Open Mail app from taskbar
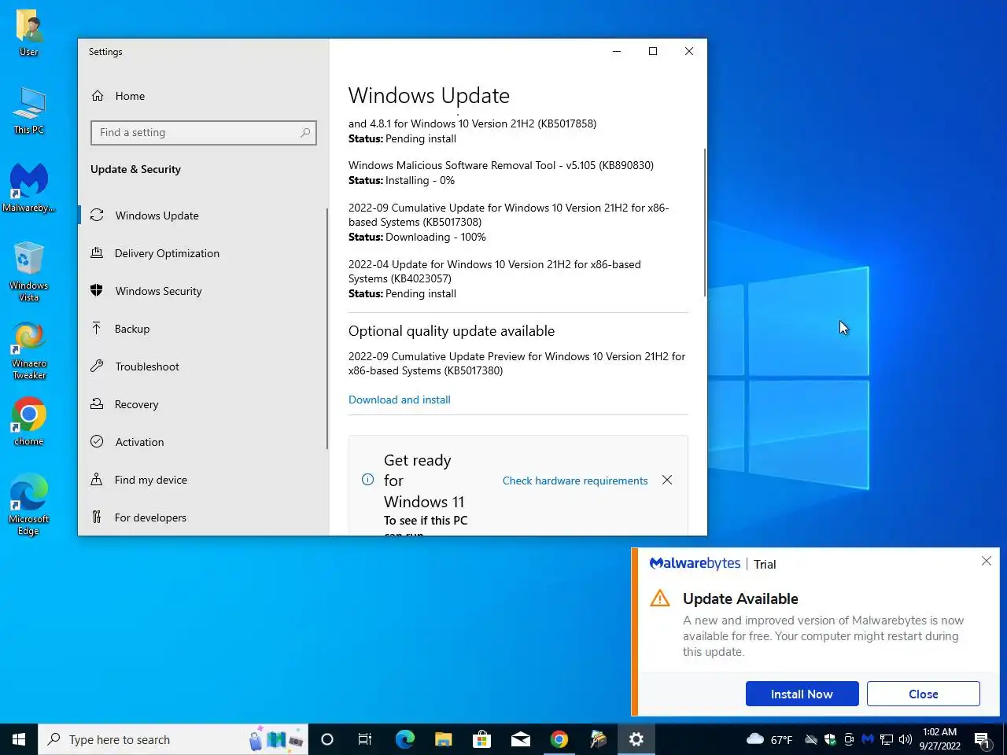1007x755 pixels. pos(520,739)
